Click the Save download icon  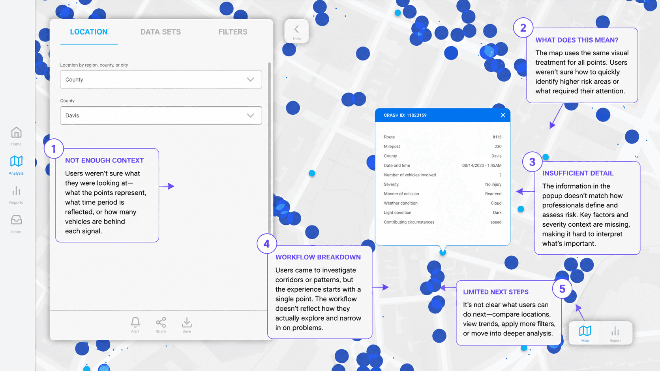[x=187, y=322]
